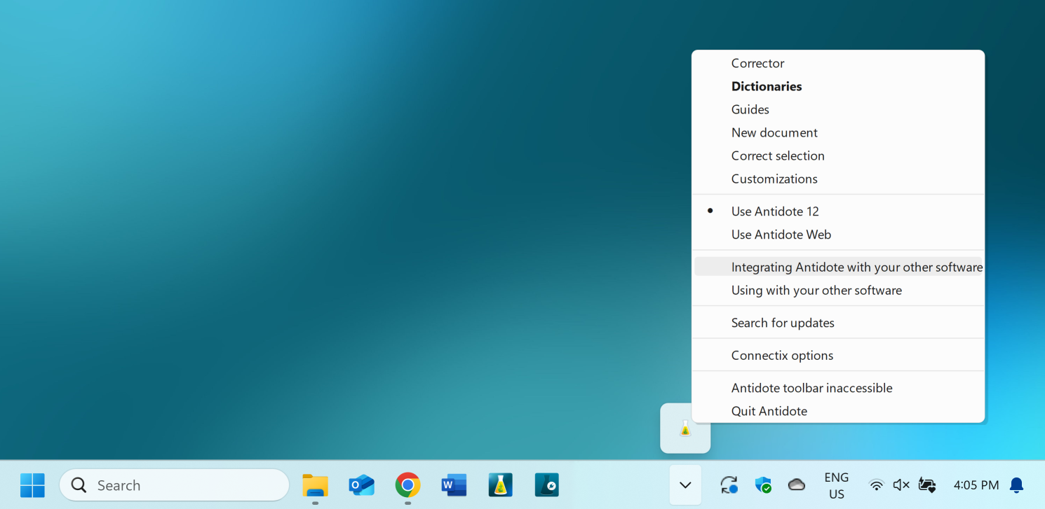This screenshot has width=1045, height=509.
Task: Open Microsoft Word from the taskbar
Action: click(454, 484)
